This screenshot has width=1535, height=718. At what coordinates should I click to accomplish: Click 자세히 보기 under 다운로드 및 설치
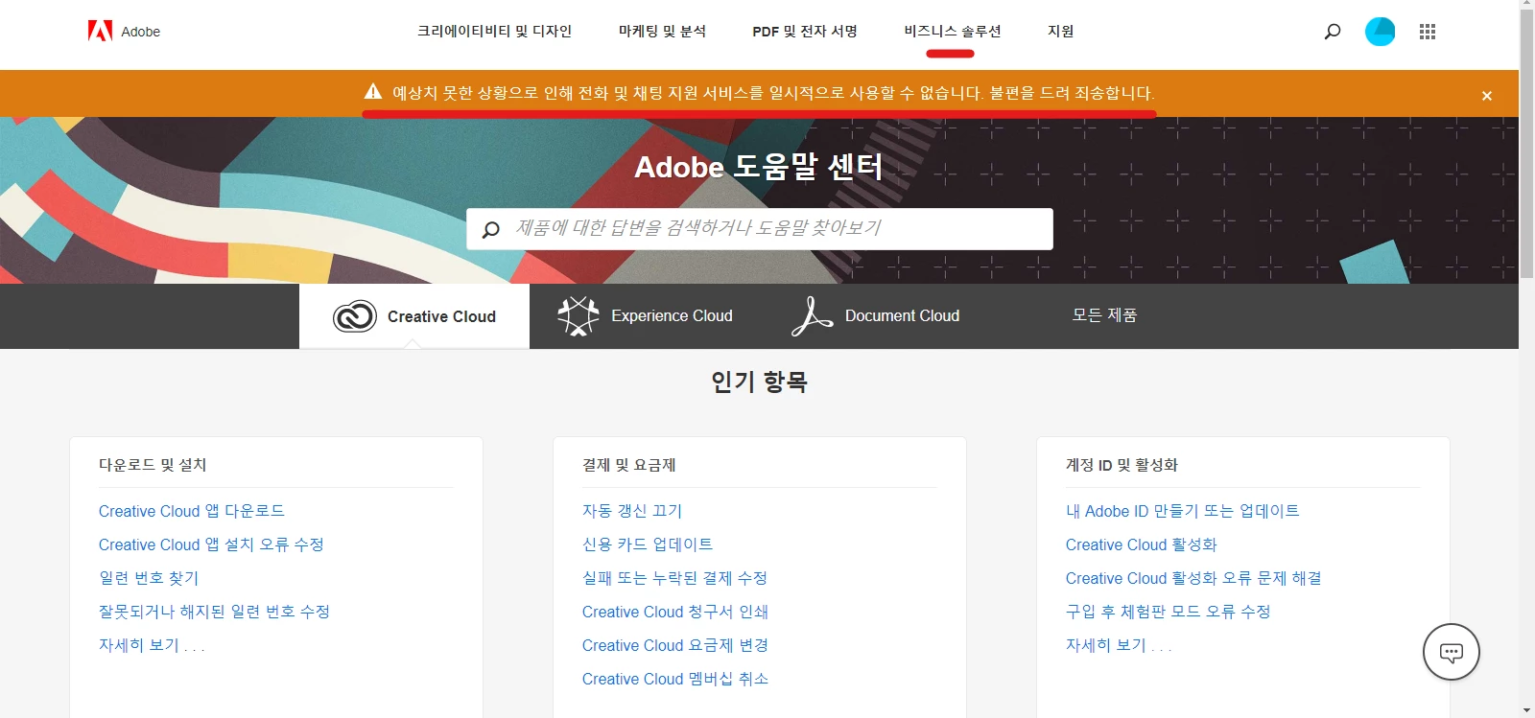[x=152, y=645]
